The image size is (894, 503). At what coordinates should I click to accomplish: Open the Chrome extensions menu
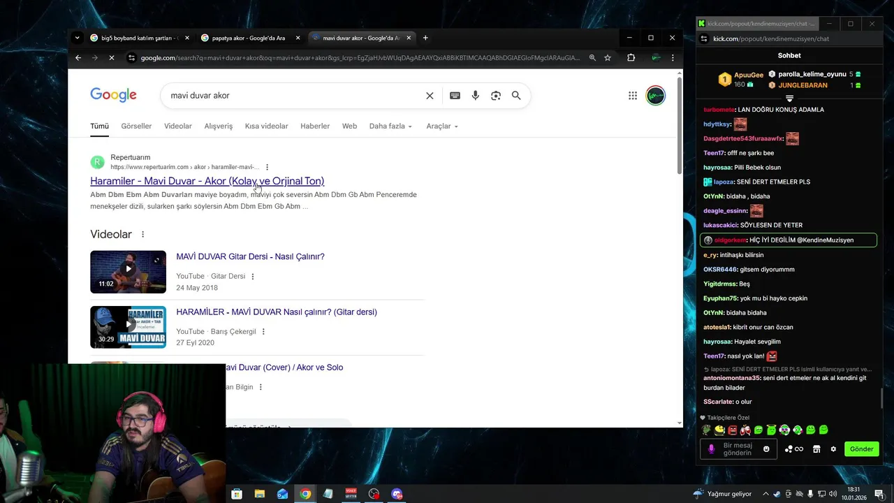(x=631, y=58)
